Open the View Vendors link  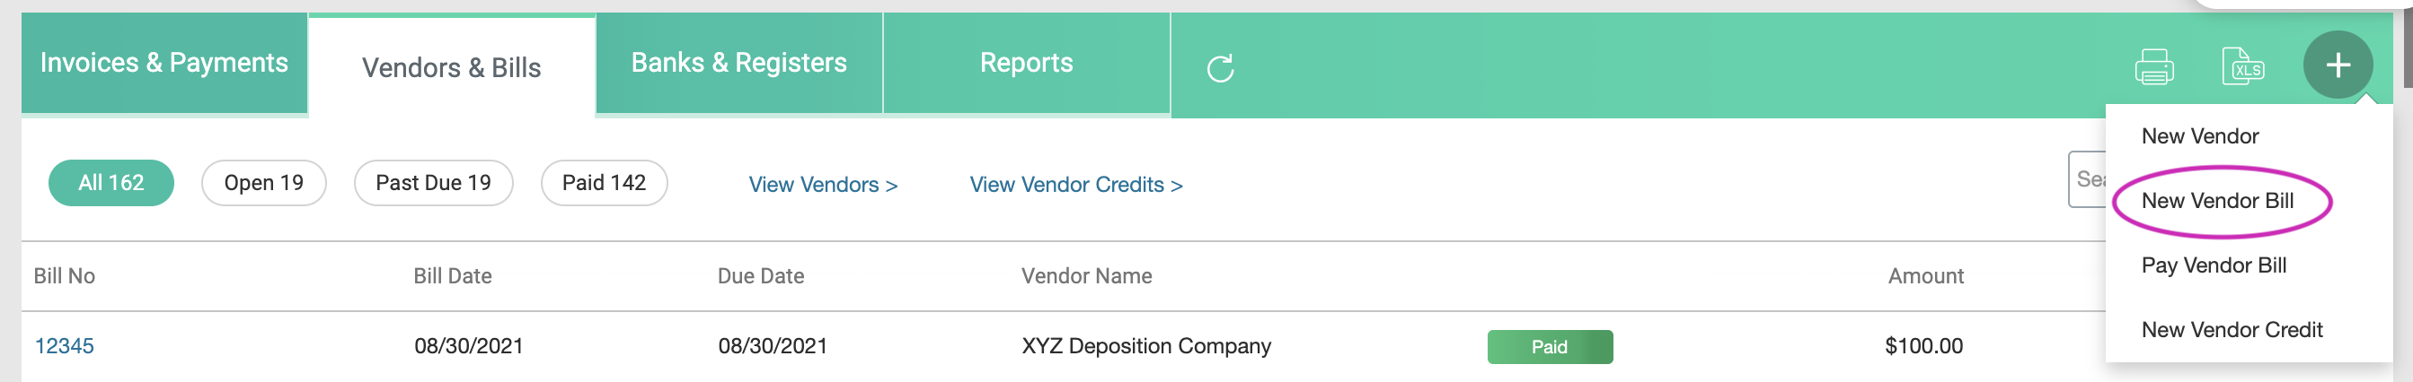coord(822,185)
